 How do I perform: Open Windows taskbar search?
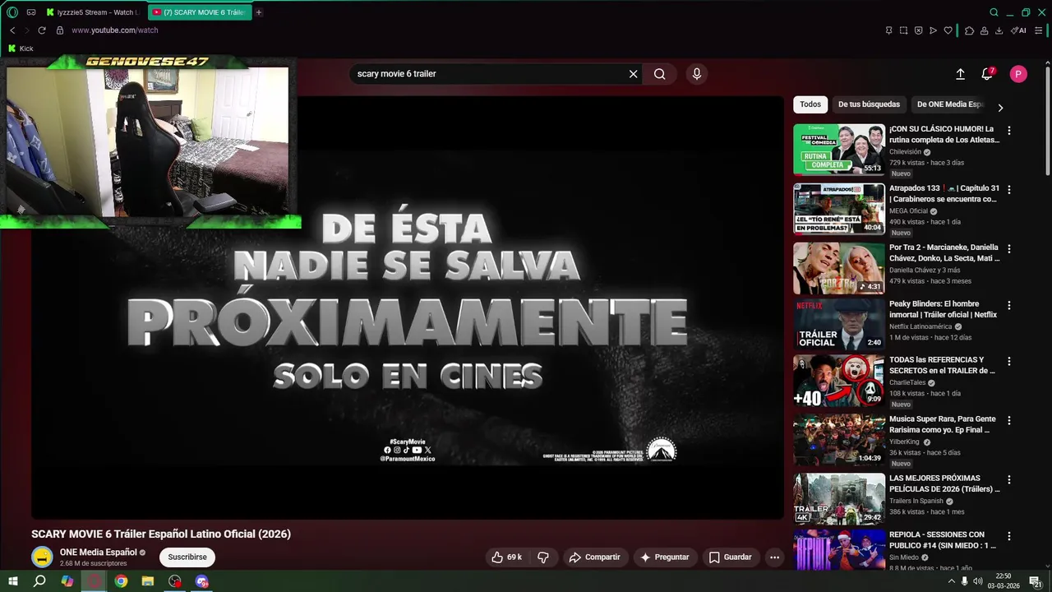39,581
